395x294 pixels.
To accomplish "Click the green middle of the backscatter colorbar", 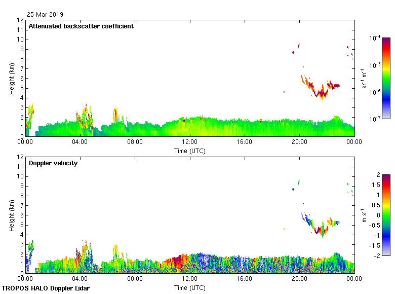I will tap(386, 81).
